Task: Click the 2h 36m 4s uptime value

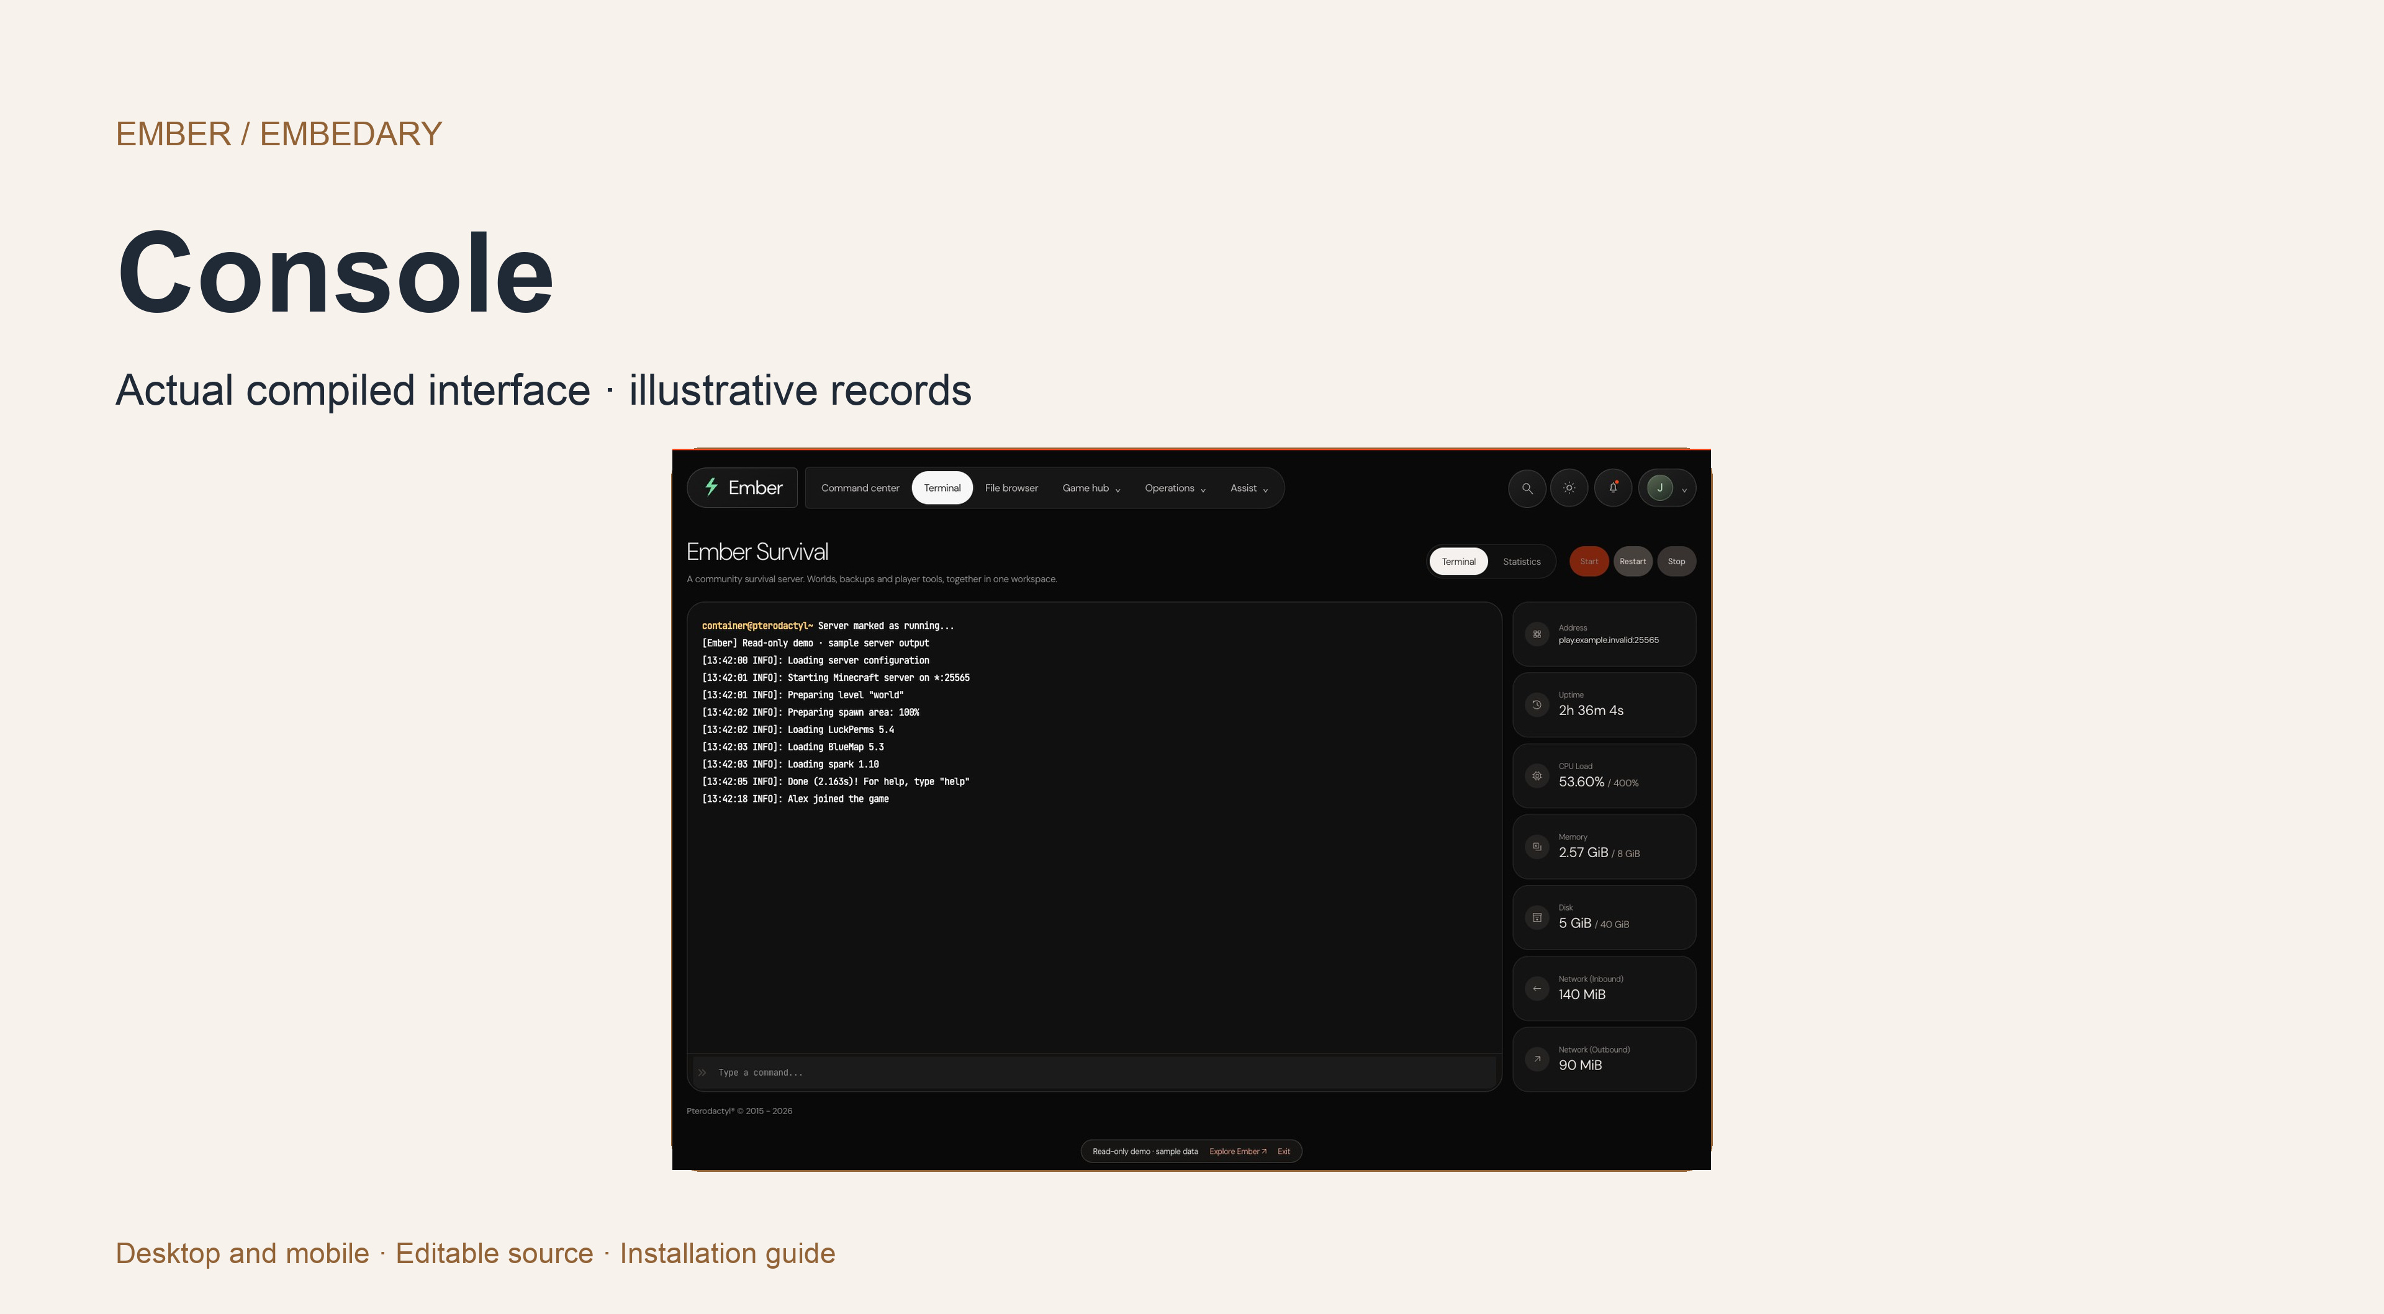Action: click(x=1590, y=711)
